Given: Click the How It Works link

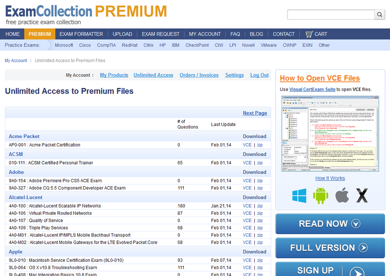Looking at the screenshot, I should (330, 178).
